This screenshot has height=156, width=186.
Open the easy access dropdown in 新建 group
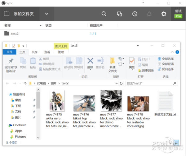[121, 64]
